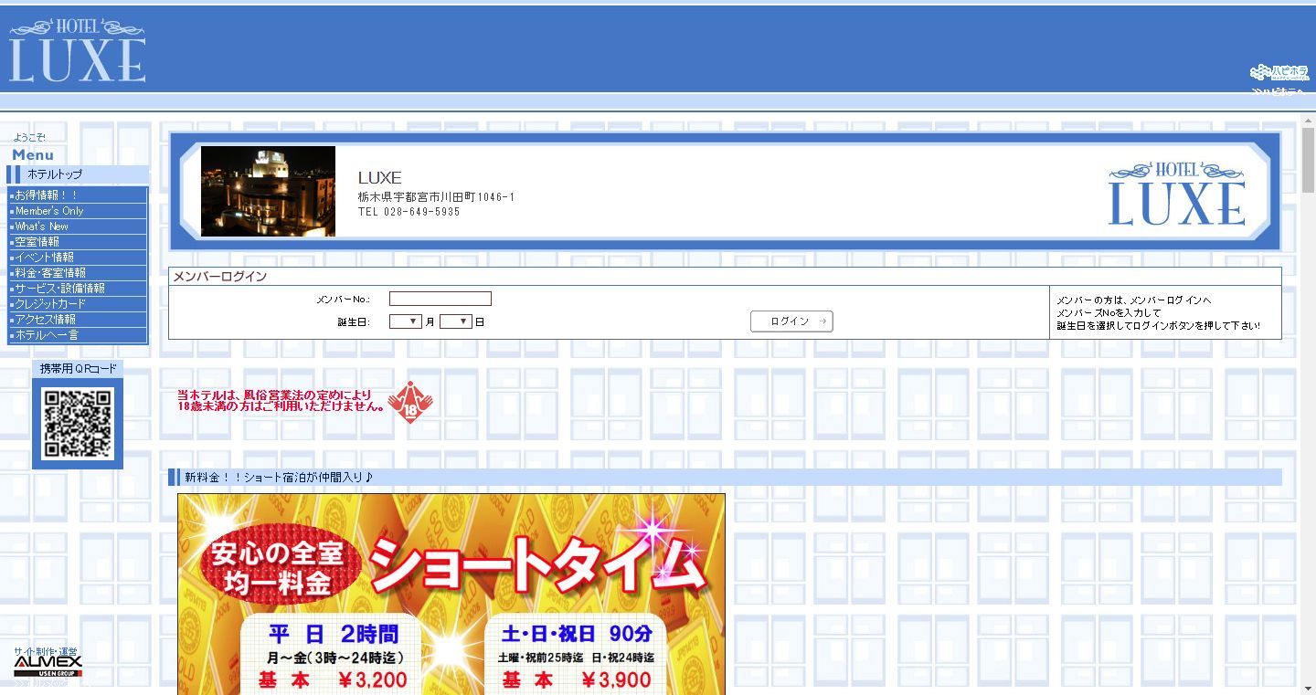1316x695 pixels.
Task: Click the blue LUXE logo in the banner
Action: [1176, 194]
